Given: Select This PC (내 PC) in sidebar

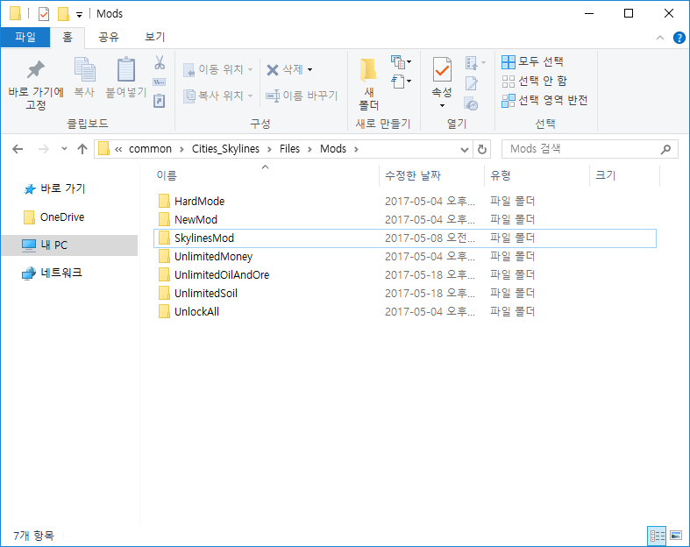Looking at the screenshot, I should coord(70,245).
